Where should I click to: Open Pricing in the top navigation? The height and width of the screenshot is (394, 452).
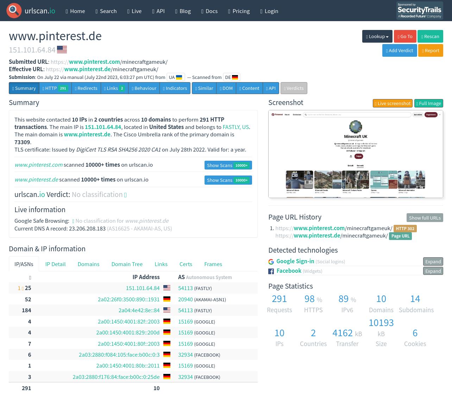coord(239,11)
